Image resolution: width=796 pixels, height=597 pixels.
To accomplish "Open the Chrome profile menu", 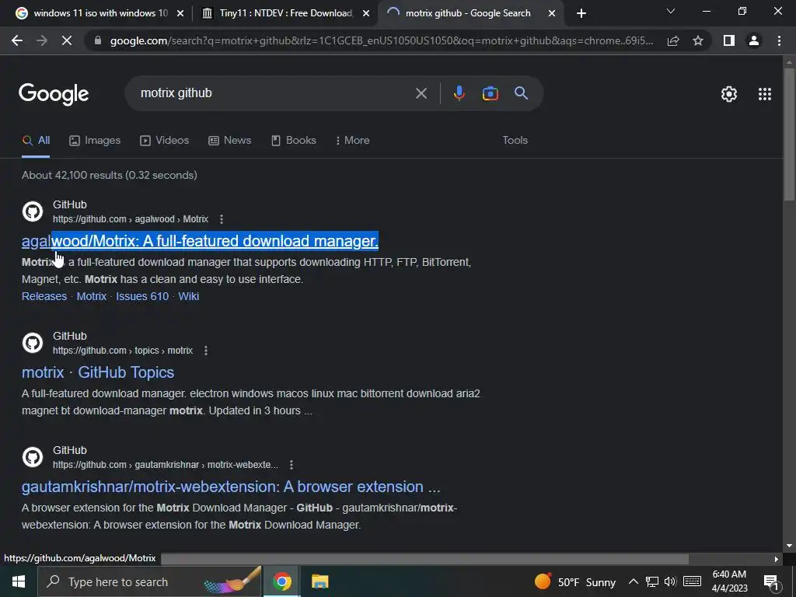I will pyautogui.click(x=754, y=40).
